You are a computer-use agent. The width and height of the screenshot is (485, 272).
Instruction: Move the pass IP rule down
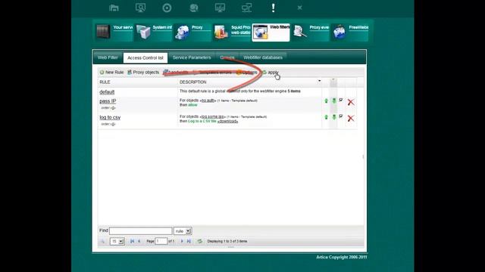click(334, 100)
